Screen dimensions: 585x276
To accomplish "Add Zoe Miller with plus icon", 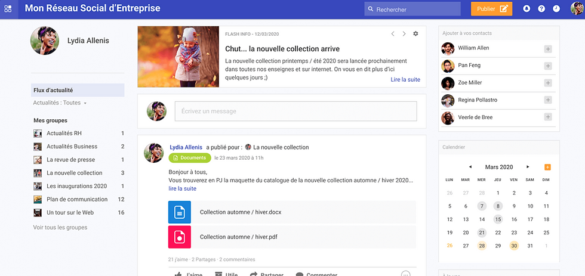I will tap(548, 83).
